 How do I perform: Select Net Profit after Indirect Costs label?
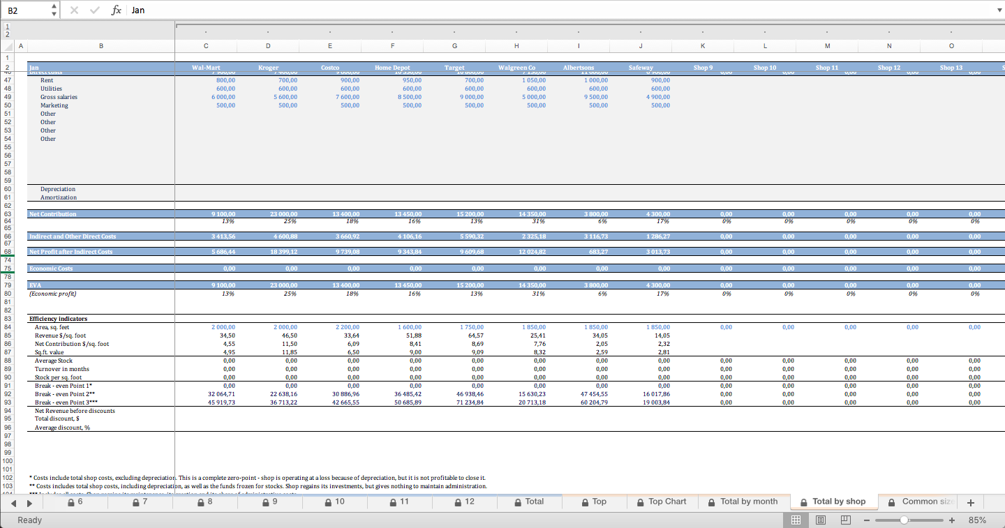pyautogui.click(x=70, y=252)
